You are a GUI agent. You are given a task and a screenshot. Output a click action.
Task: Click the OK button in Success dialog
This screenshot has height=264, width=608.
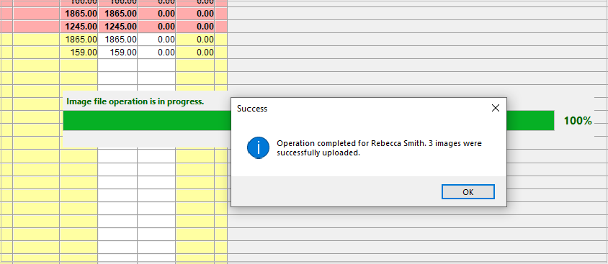coord(468,191)
